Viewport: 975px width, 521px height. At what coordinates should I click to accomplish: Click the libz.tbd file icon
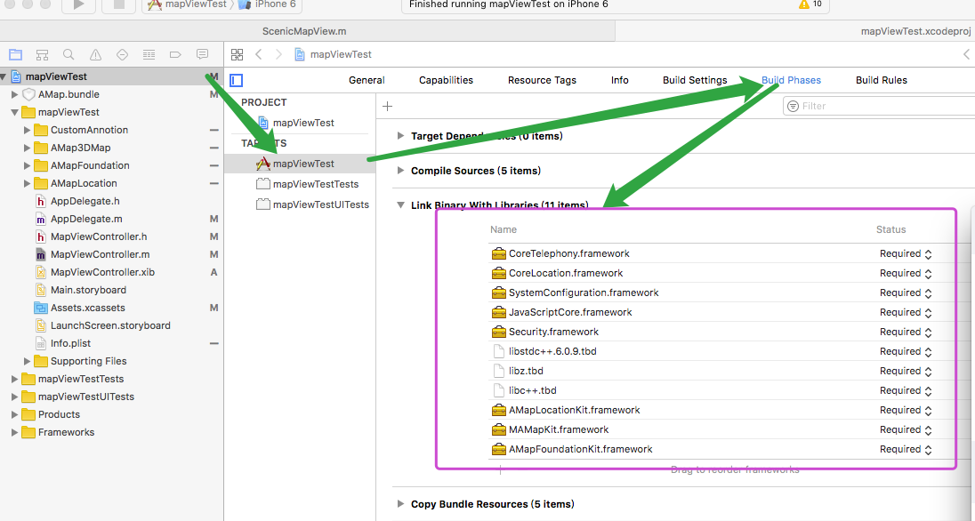tap(499, 371)
